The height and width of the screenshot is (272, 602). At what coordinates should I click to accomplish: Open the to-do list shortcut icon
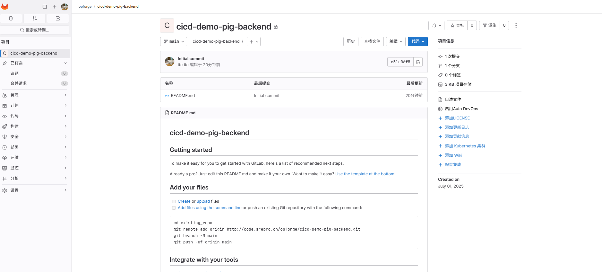pos(58,19)
